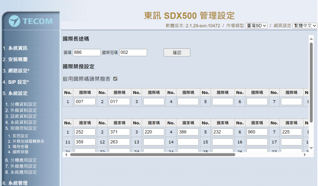Open 1. 分機資料設定 link

[21, 104]
